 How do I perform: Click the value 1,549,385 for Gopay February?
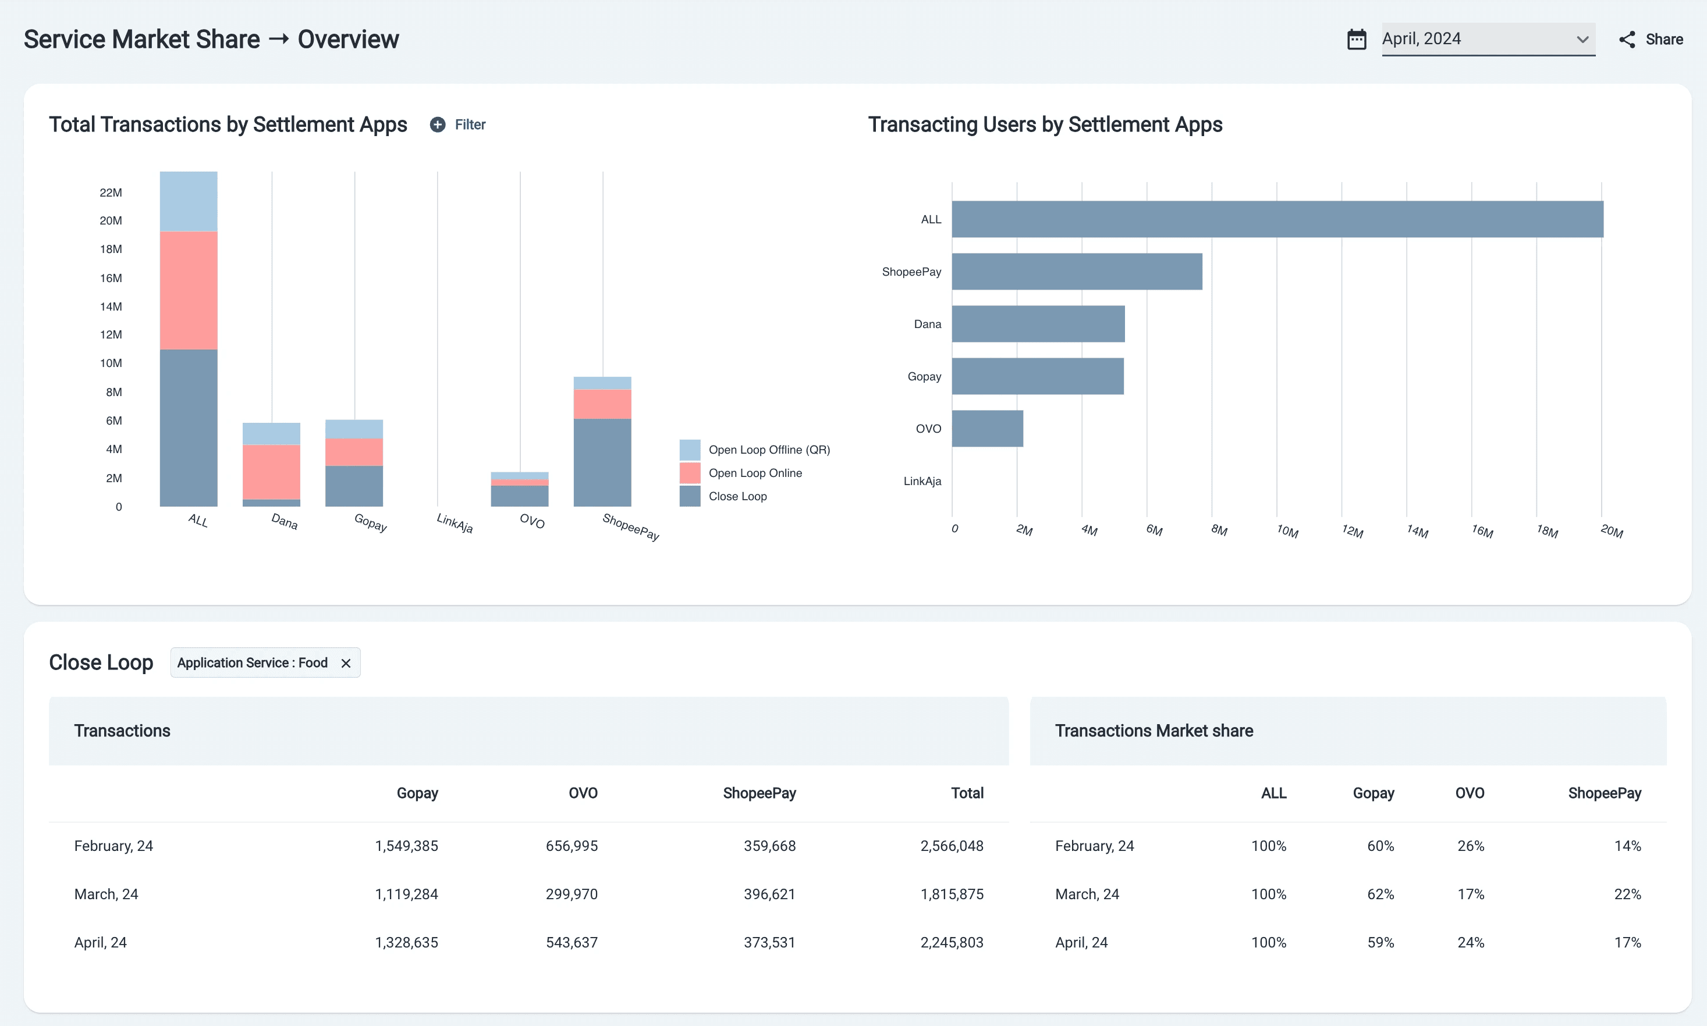[406, 846]
